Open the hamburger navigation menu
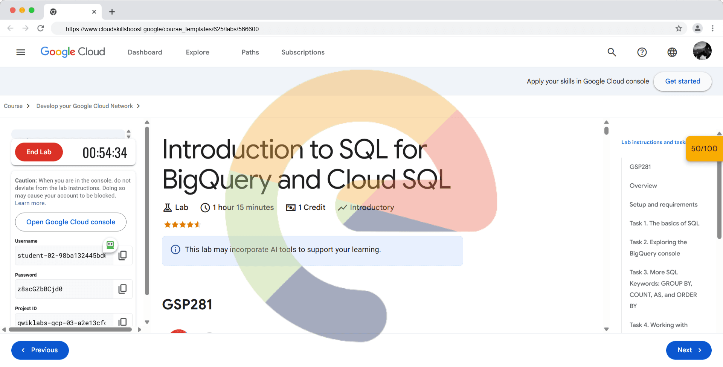723x367 pixels. click(x=21, y=52)
